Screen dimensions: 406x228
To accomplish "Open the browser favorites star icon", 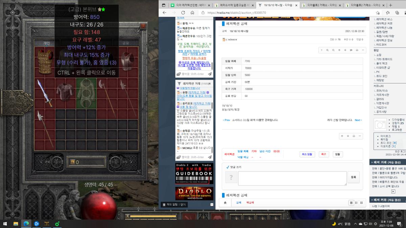I will point(387,12).
